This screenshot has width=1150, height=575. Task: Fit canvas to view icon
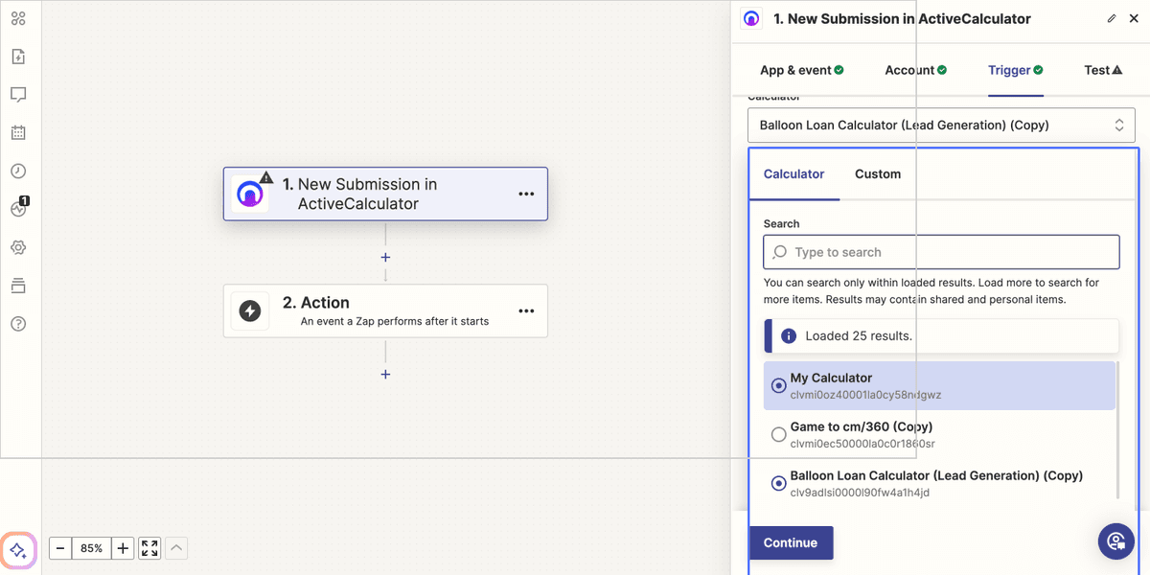pos(149,548)
